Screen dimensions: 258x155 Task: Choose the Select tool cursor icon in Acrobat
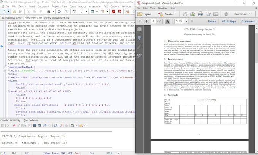click(167, 21)
